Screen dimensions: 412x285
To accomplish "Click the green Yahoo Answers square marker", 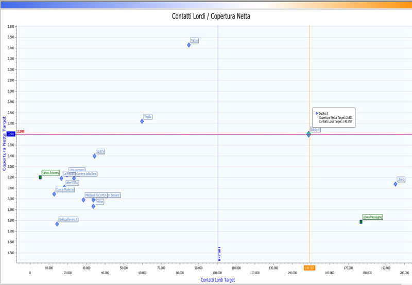I will (x=40, y=177).
